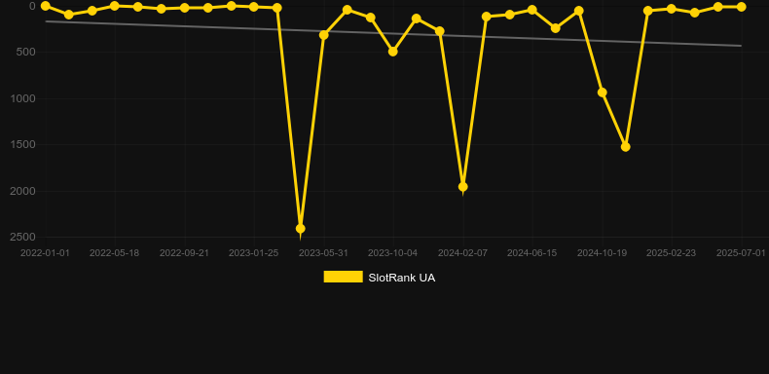The width and height of the screenshot is (769, 374).
Task: Click the yellow SlotRank UA legend swatch
Action: click(344, 277)
